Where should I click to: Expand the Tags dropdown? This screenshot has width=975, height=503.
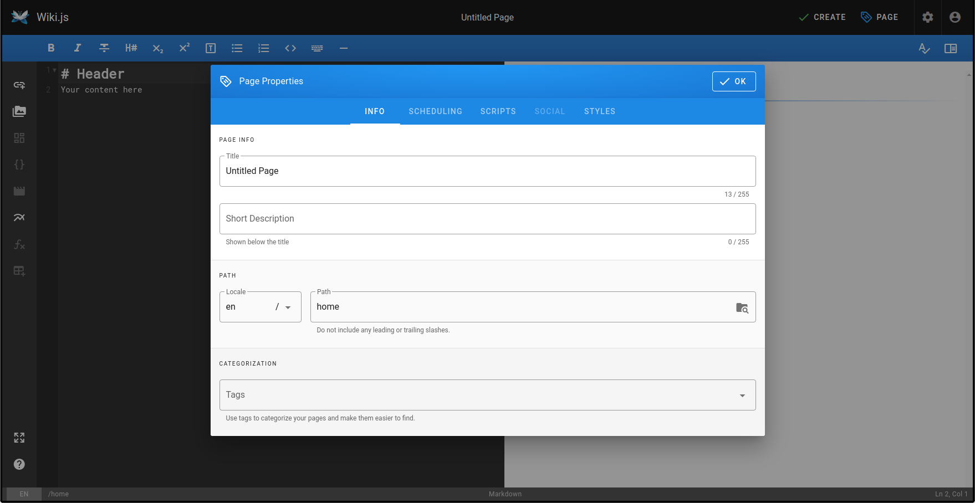[742, 395]
